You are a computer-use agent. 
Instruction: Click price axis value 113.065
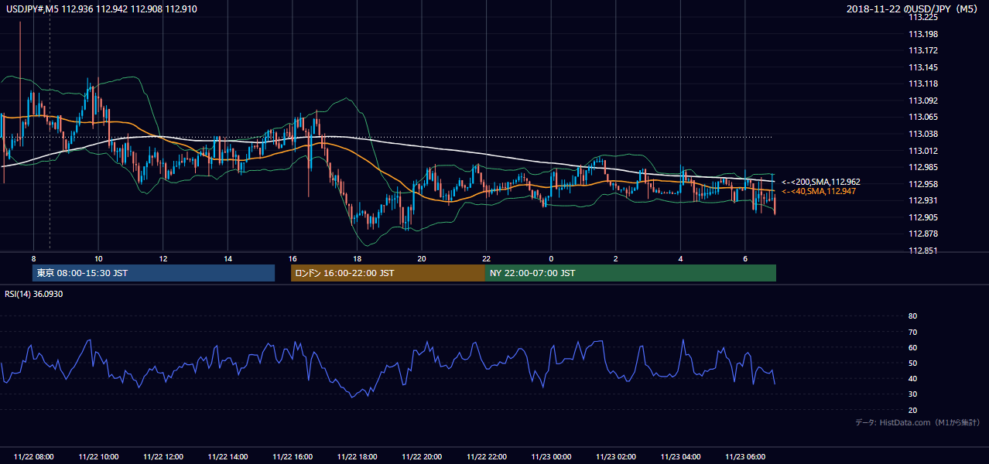pyautogui.click(x=922, y=117)
